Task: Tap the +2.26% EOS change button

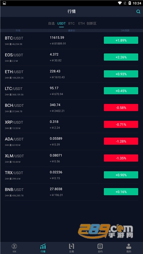Action: [x=121, y=57]
